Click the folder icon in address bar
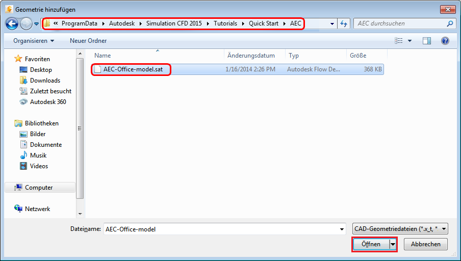This screenshot has width=461, height=261. [47, 23]
